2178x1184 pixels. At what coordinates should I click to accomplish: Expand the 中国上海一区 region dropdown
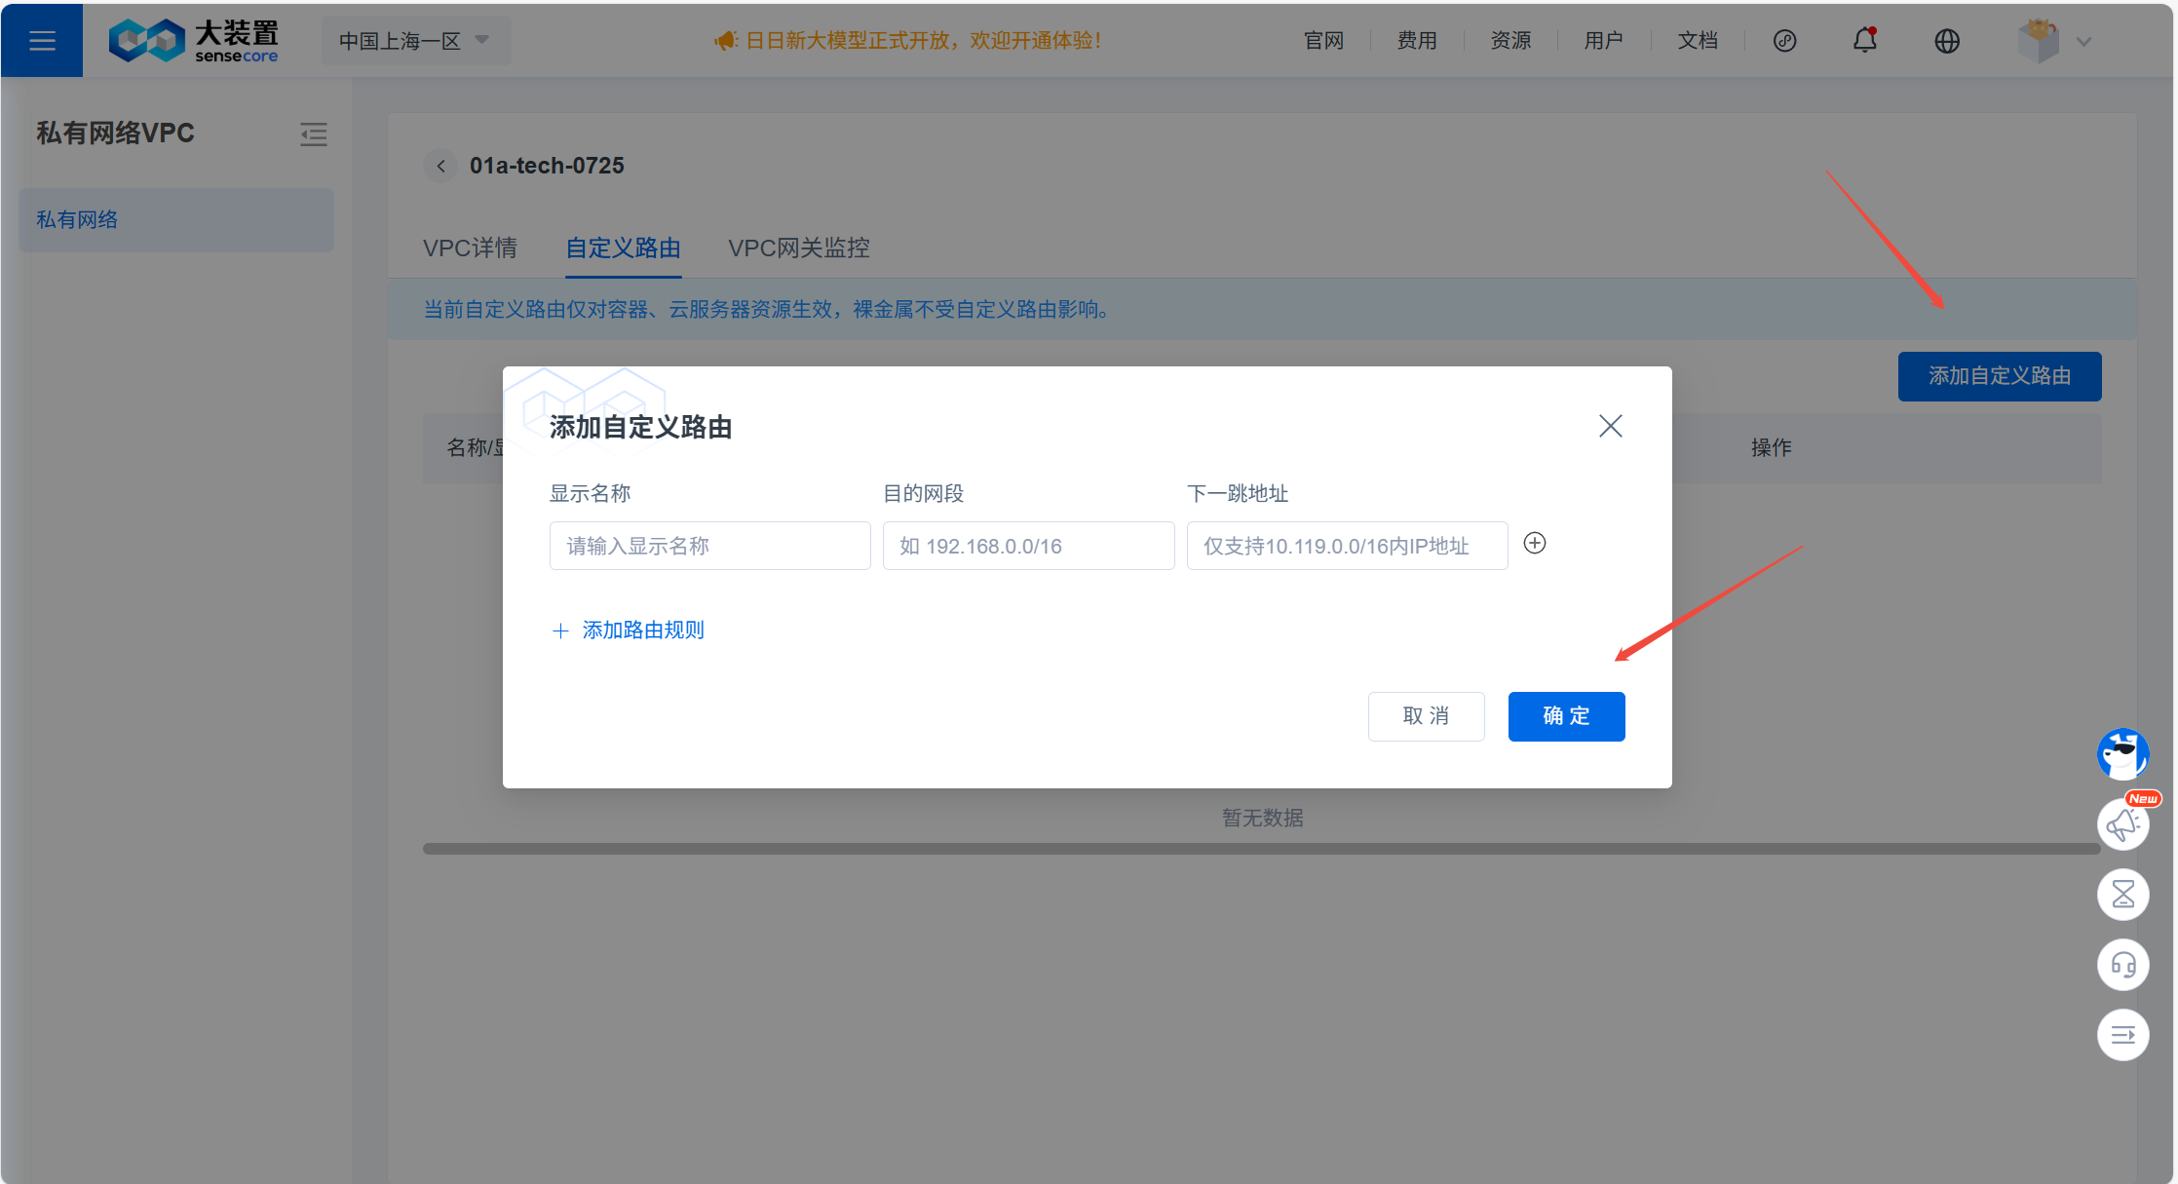(x=414, y=40)
